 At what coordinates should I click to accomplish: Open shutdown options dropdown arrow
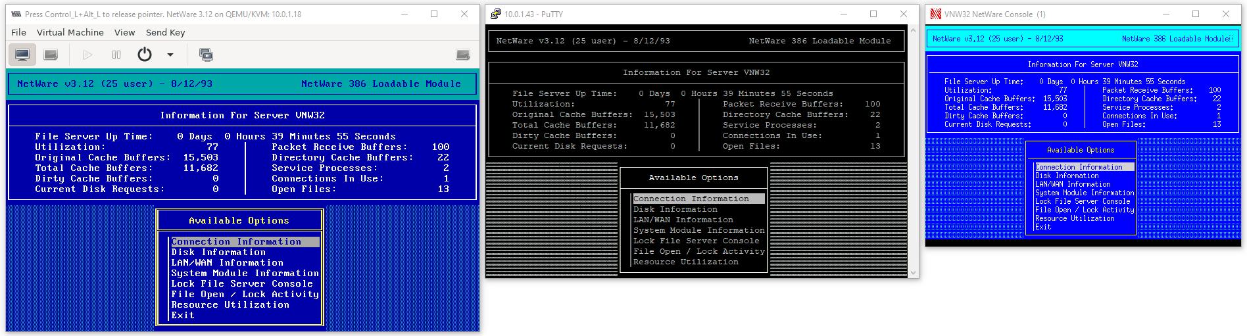170,55
